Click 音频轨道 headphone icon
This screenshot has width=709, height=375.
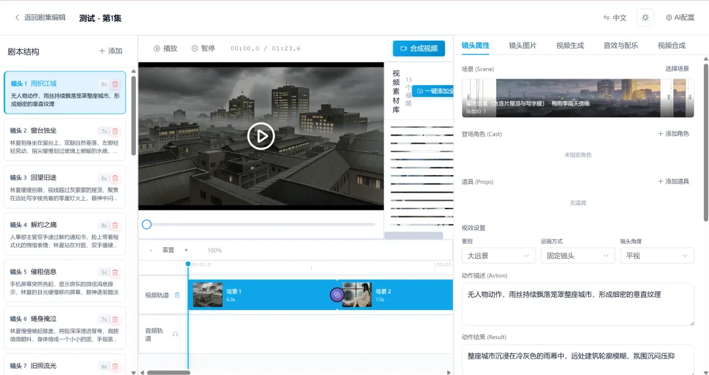tap(175, 334)
